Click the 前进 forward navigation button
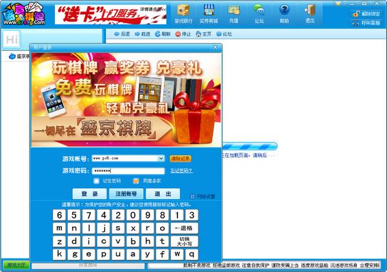 click(143, 34)
